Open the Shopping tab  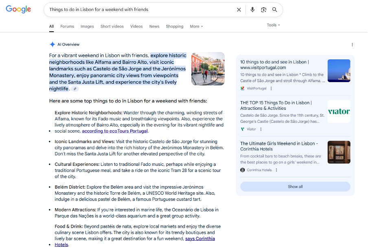(175, 26)
